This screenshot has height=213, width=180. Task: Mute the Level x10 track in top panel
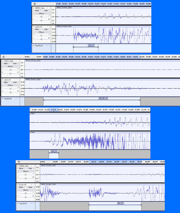pyautogui.click(x=37, y=29)
